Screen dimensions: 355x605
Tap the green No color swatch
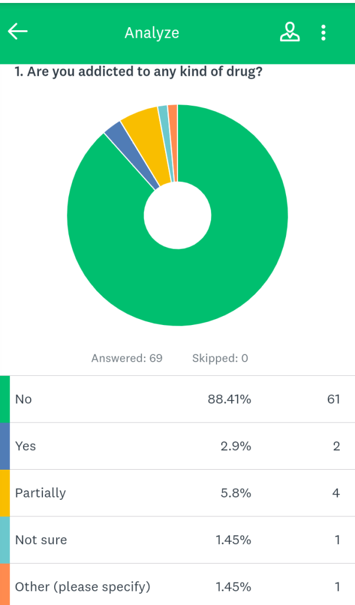pyautogui.click(x=5, y=399)
